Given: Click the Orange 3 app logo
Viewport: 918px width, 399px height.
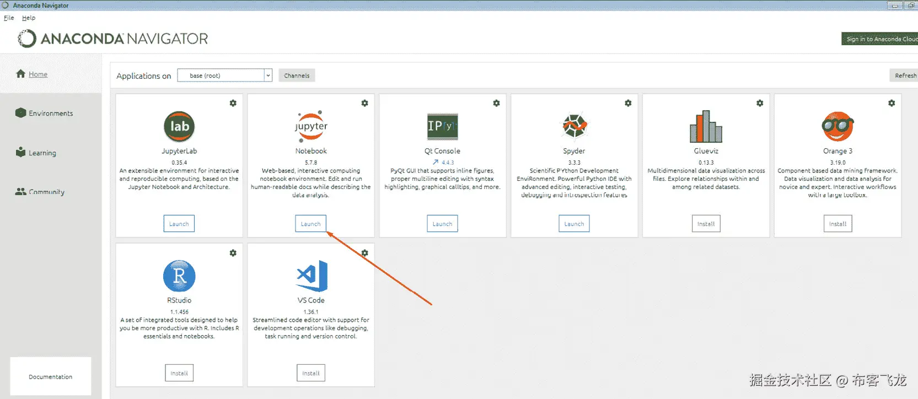Looking at the screenshot, I should click(838, 127).
